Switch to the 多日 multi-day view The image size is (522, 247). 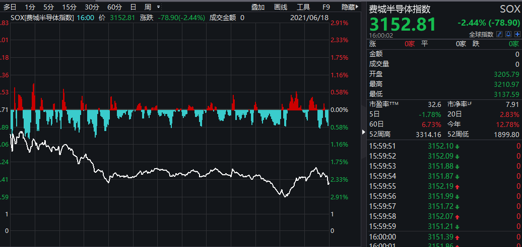[x=10, y=7]
